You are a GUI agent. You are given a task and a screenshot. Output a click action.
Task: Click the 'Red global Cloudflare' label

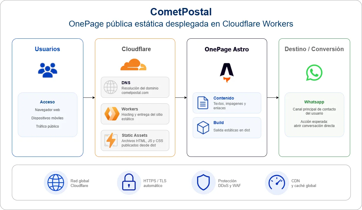tap(80, 183)
